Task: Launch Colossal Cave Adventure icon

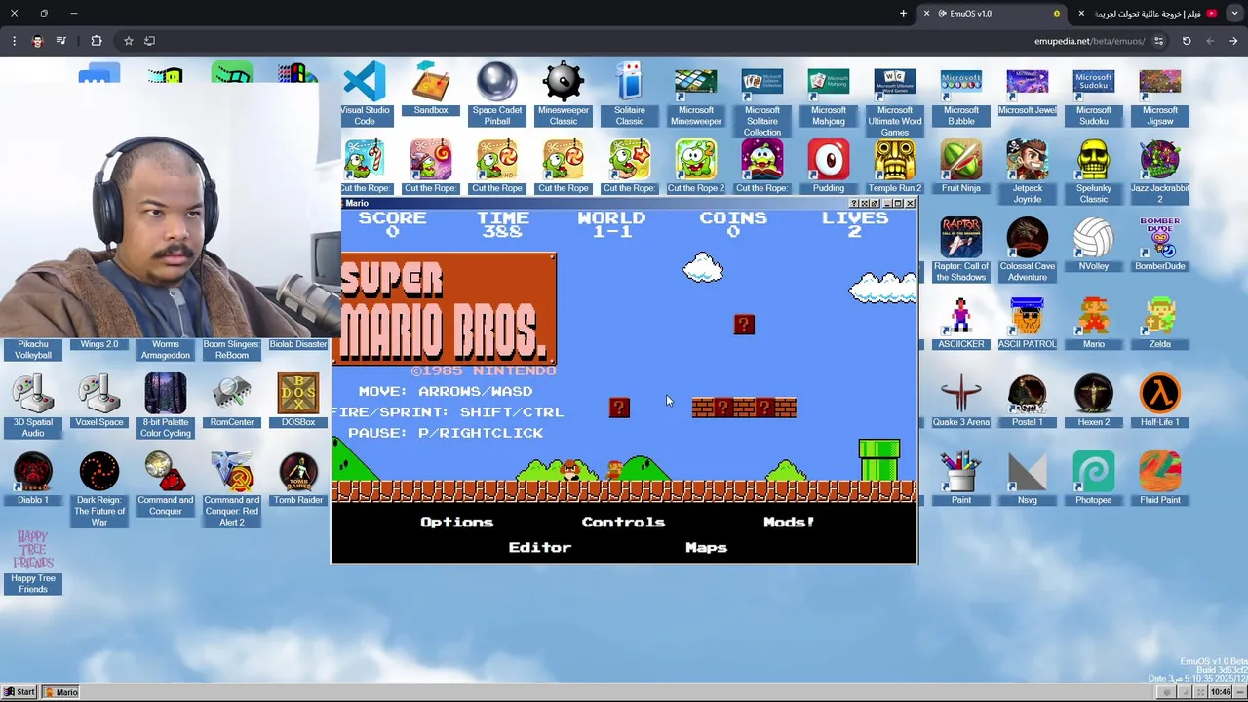Action: (1028, 250)
